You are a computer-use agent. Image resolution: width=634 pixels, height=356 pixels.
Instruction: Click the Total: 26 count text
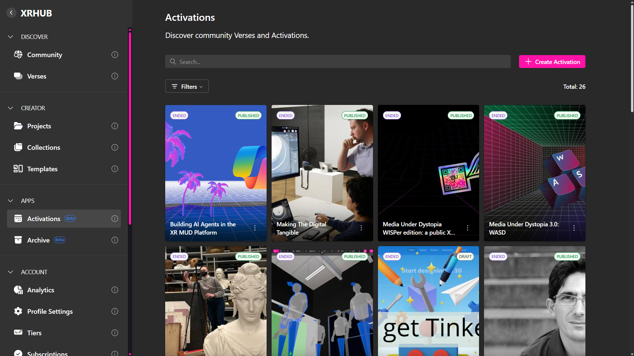[574, 86]
